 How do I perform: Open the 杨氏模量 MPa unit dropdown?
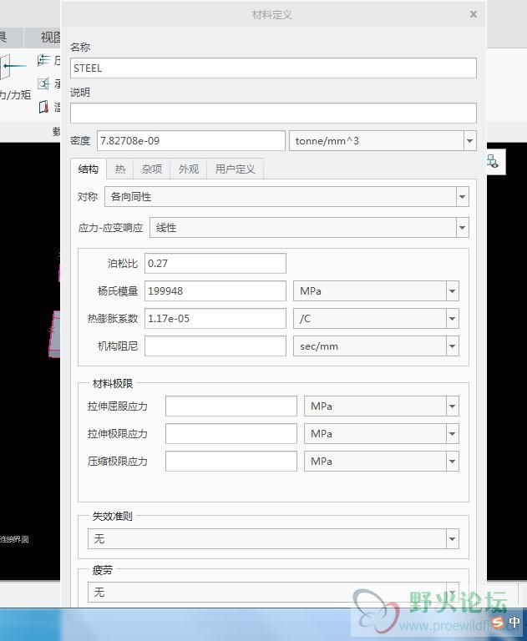tap(452, 291)
